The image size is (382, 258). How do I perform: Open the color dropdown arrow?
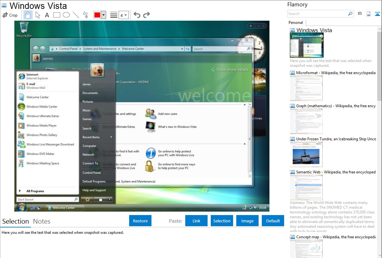pyautogui.click(x=103, y=15)
